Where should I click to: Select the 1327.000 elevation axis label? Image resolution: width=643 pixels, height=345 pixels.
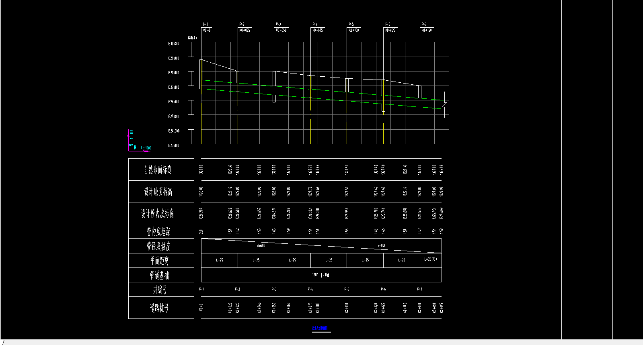(x=173, y=87)
